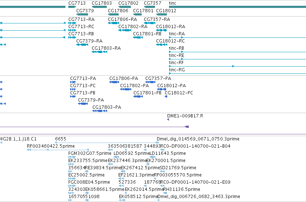This screenshot has width=306, height=202.
Task: Select RP003460422.5prime label
Action: [51, 146]
